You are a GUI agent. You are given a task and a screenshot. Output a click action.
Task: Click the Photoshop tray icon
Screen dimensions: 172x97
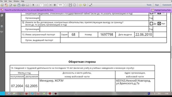[x=149, y=93]
